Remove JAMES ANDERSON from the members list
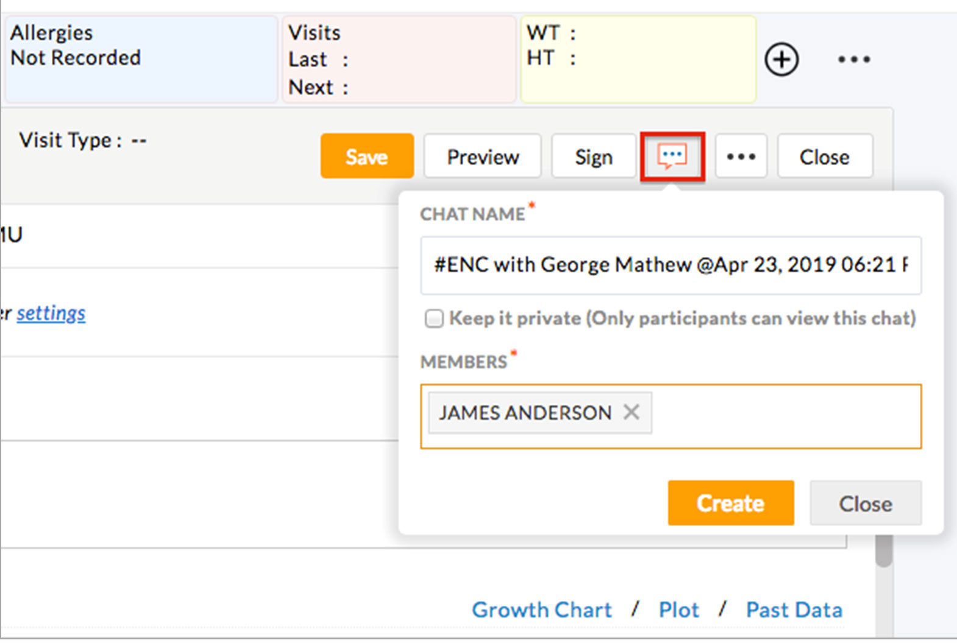957x643 pixels. click(631, 412)
